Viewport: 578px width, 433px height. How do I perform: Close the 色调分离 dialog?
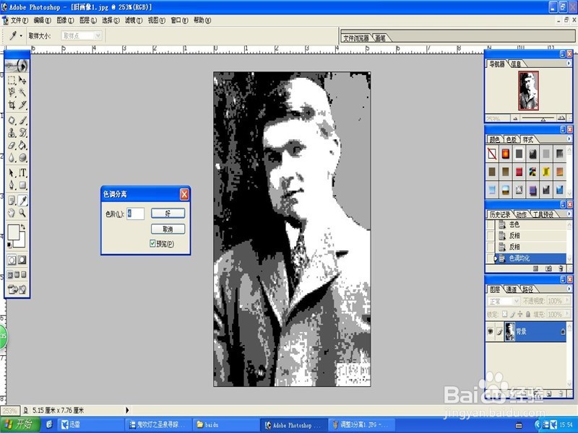click(x=184, y=194)
